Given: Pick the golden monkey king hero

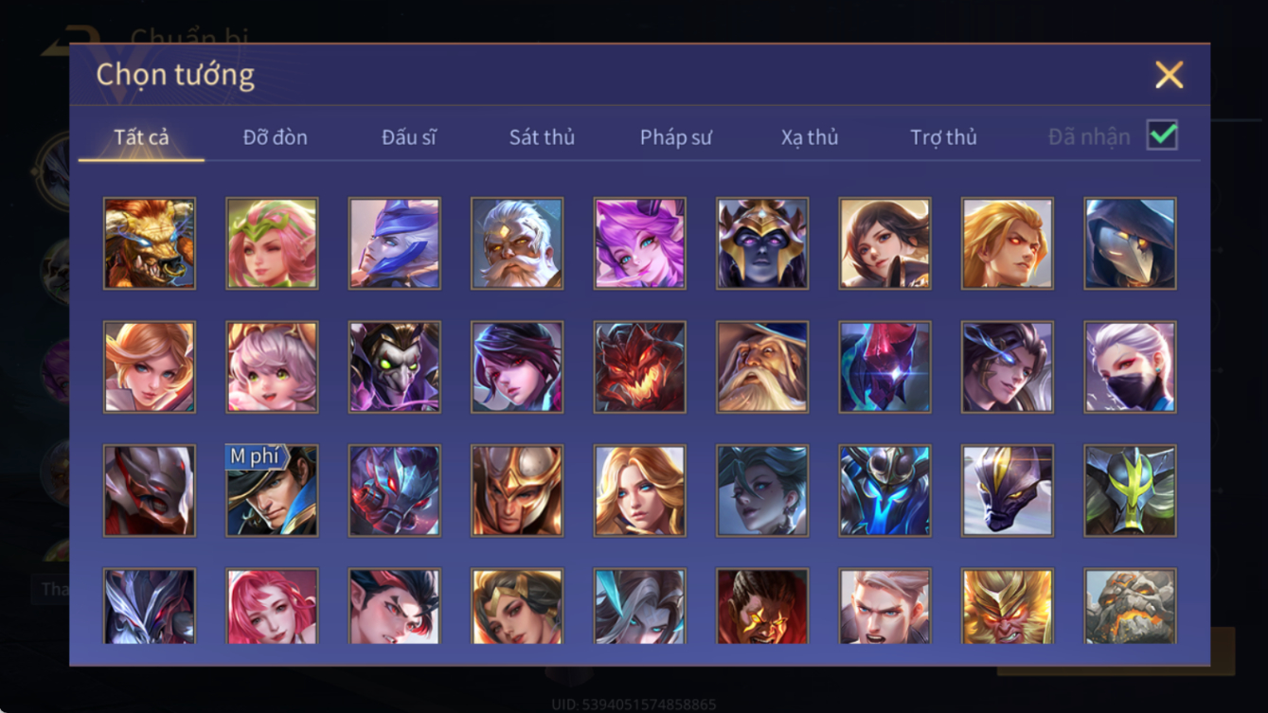Looking at the screenshot, I should 1008,606.
